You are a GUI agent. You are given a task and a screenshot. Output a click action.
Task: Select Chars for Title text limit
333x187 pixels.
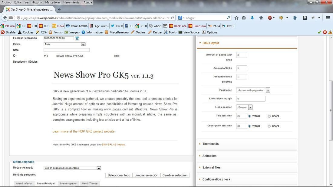[x=269, y=116]
